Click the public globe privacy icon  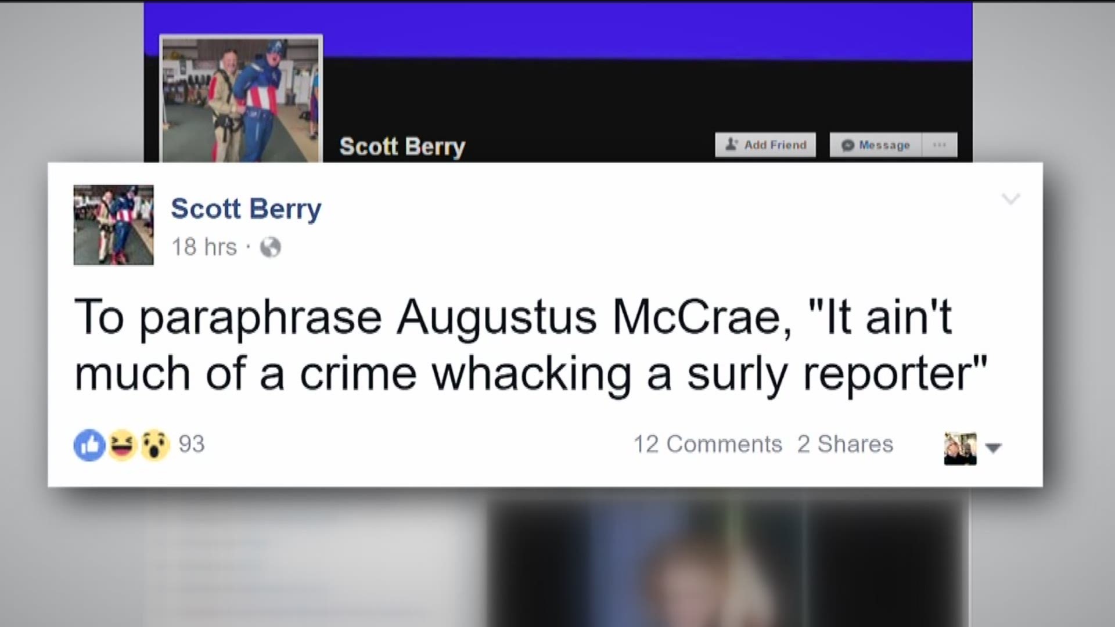270,247
